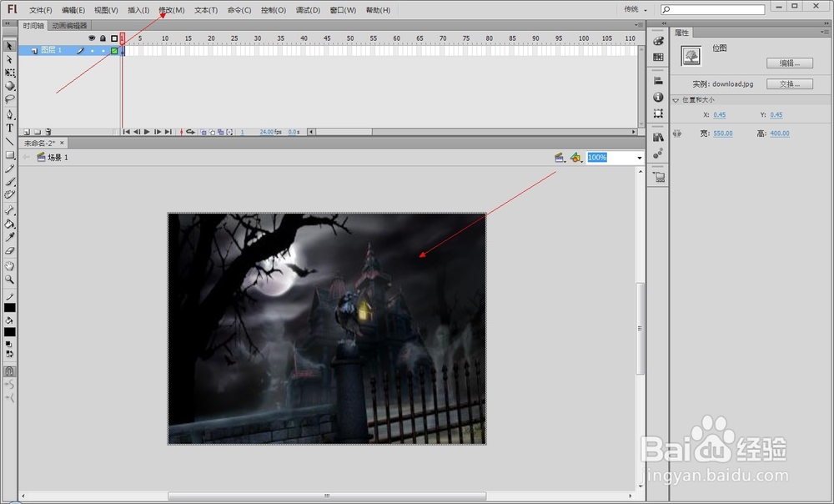Toggle Onion Skin in timeline

[x=203, y=132]
